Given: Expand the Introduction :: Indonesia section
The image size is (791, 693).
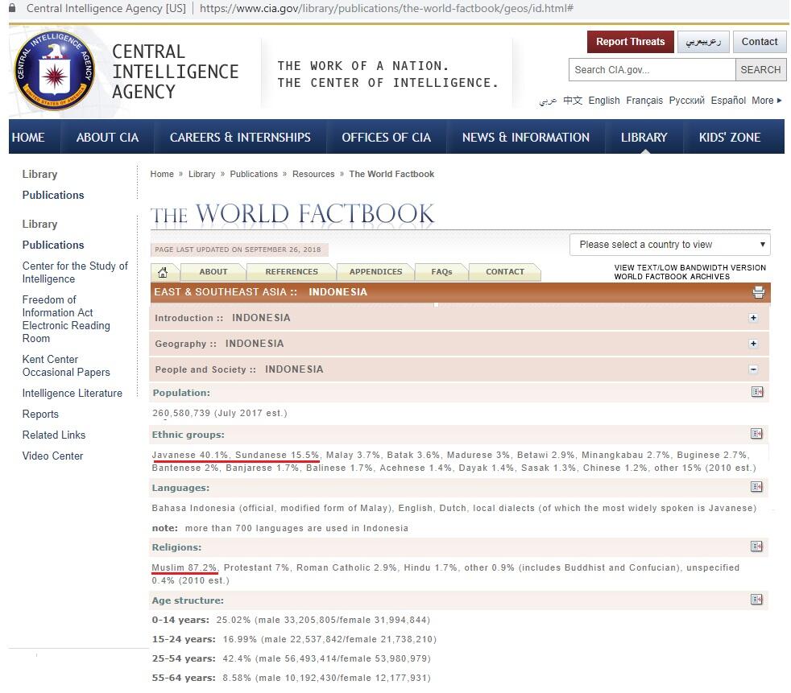Looking at the screenshot, I should pos(753,318).
